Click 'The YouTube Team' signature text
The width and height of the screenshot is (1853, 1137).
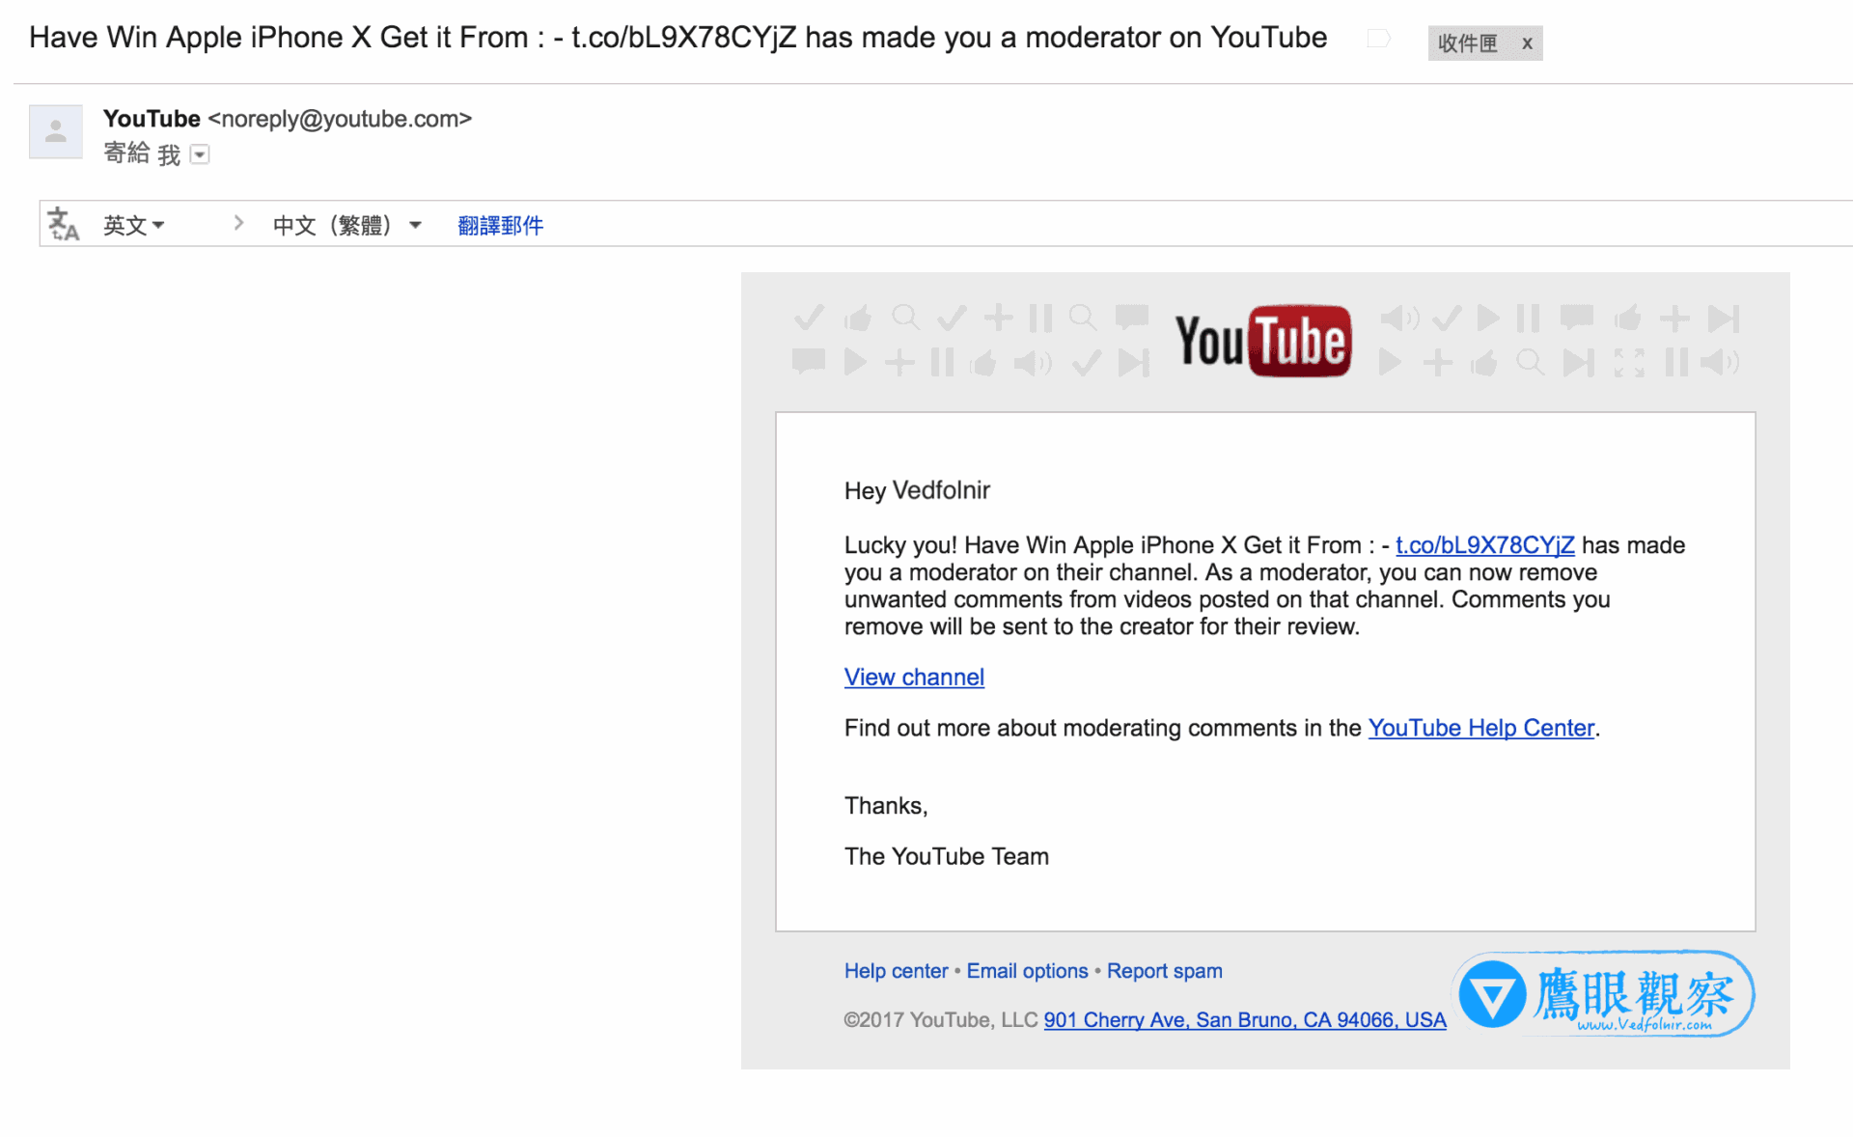click(946, 856)
